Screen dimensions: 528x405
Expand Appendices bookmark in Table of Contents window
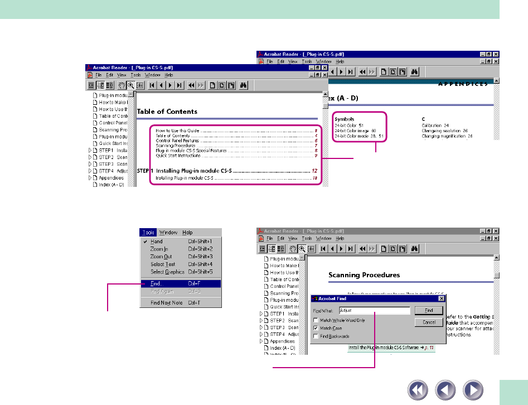(90, 177)
